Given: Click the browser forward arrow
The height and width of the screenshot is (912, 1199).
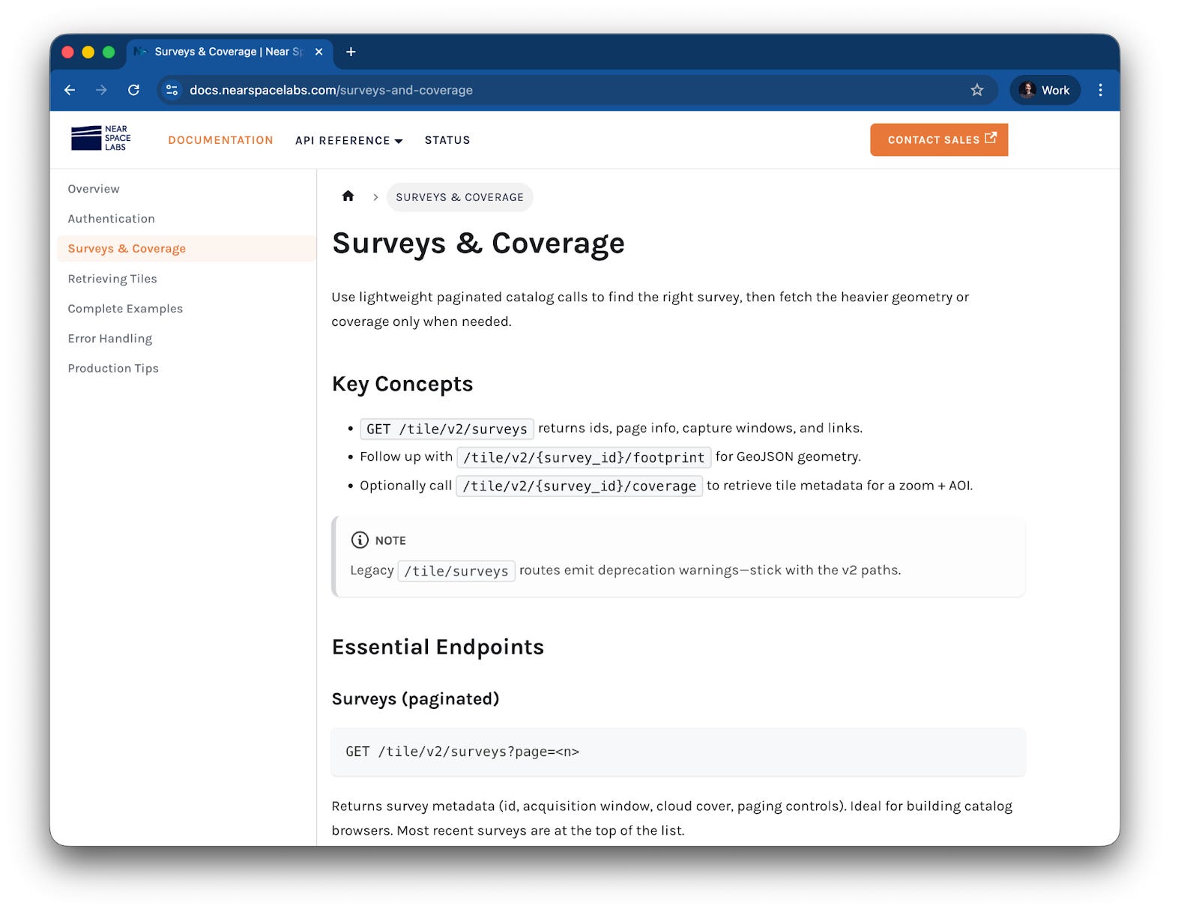Looking at the screenshot, I should (101, 90).
